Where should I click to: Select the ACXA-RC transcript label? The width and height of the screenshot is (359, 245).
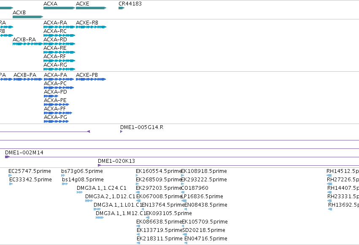click(55, 31)
